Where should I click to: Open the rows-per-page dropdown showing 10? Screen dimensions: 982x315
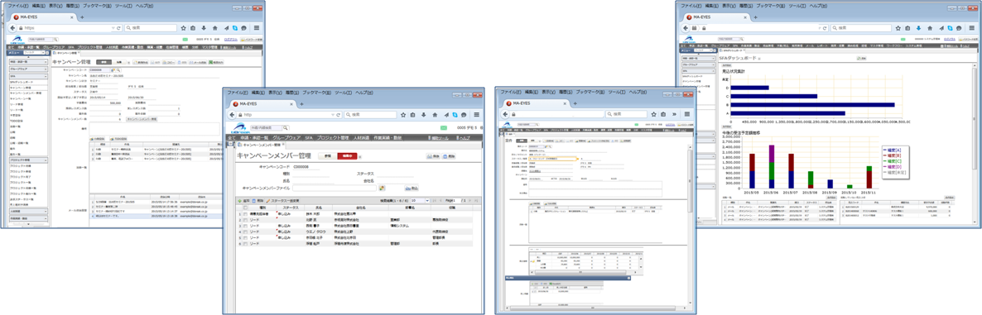coord(421,201)
